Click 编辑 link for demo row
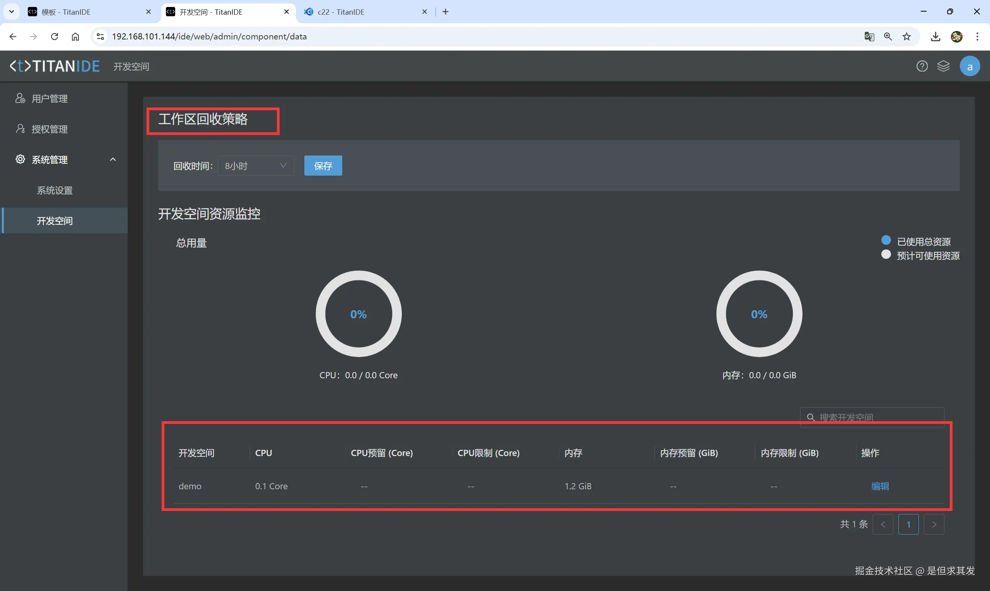Viewport: 990px width, 591px height. coord(880,486)
